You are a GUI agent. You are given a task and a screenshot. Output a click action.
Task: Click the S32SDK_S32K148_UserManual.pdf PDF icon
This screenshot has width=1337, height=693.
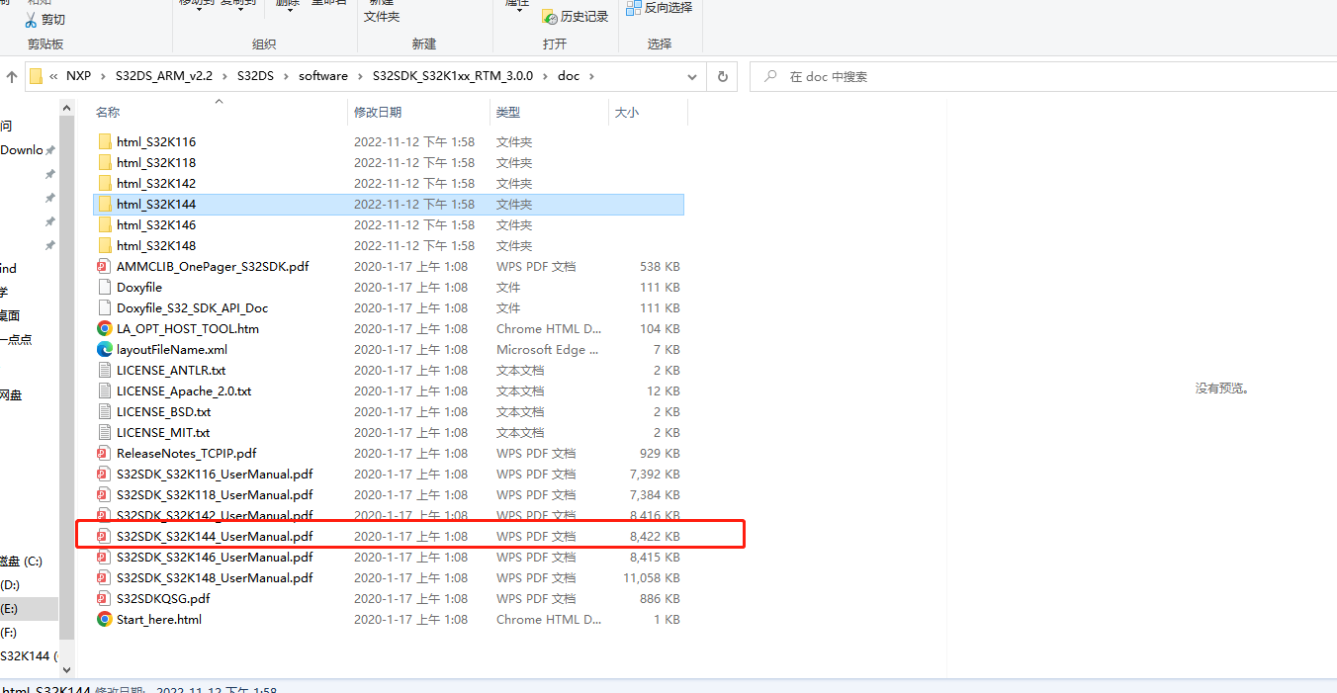click(105, 577)
